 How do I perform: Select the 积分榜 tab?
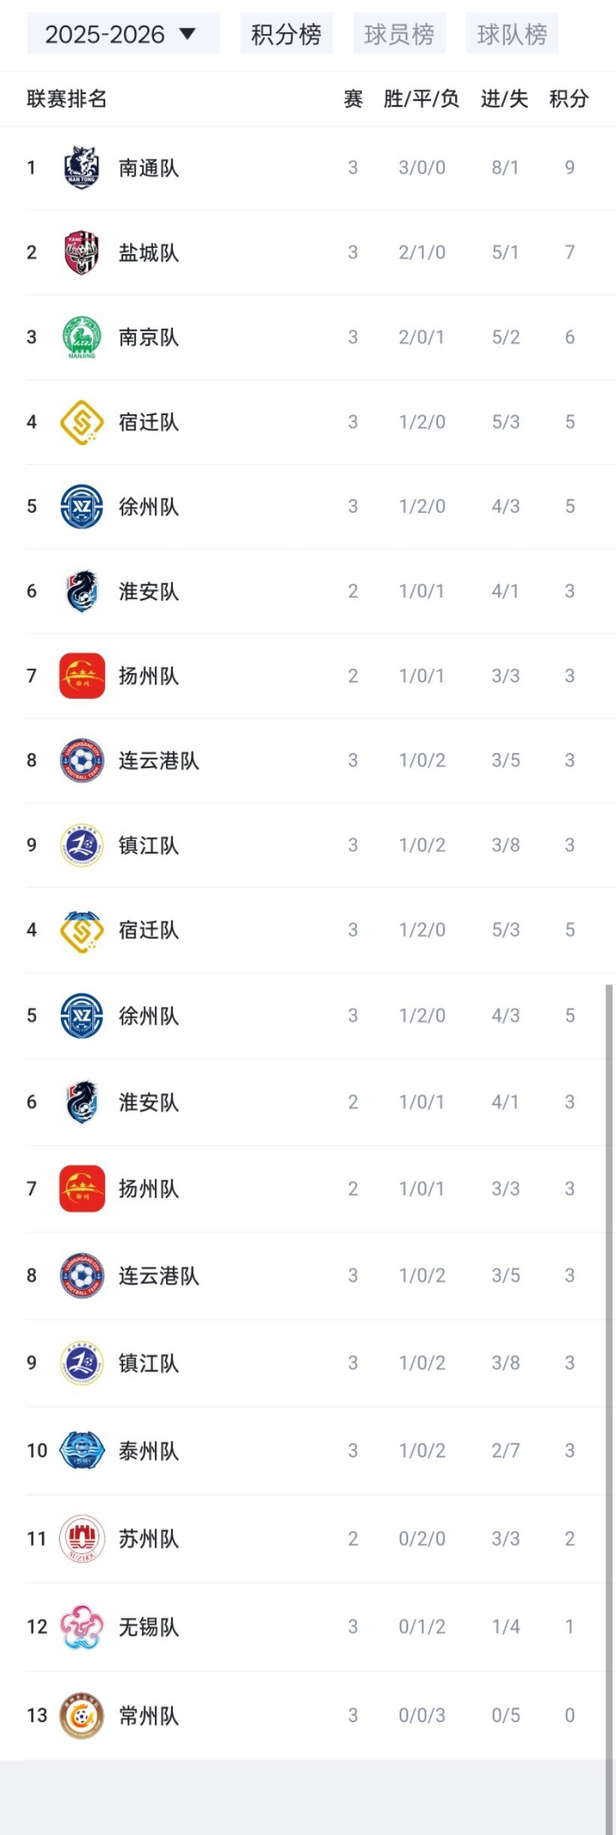[286, 34]
